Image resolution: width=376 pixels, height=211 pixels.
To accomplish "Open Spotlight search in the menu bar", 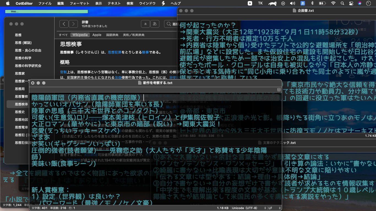I will 342,3.
